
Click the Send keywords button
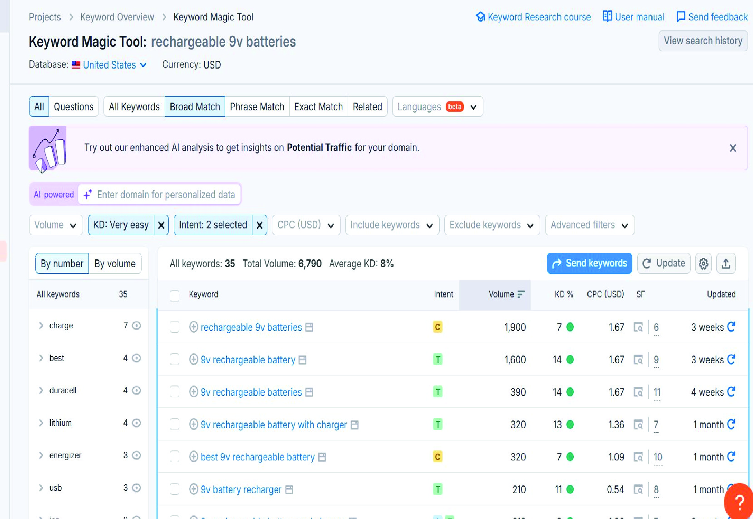point(589,263)
